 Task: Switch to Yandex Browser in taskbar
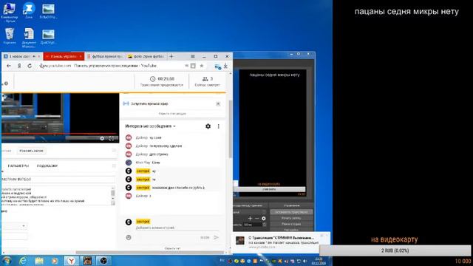point(71,261)
